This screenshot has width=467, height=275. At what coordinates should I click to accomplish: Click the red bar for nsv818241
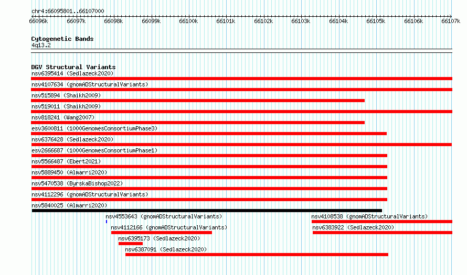coord(198,123)
